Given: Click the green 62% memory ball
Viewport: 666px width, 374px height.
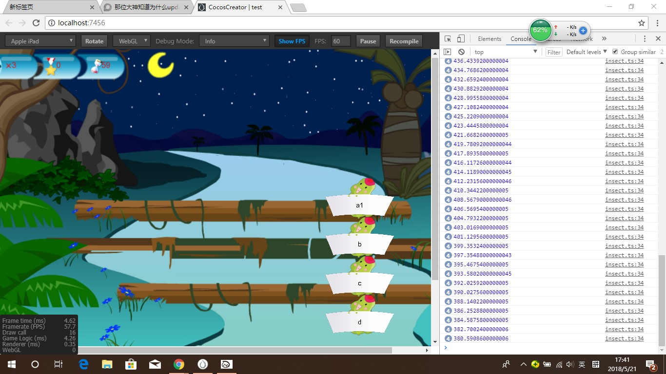Looking at the screenshot, I should click(x=540, y=30).
